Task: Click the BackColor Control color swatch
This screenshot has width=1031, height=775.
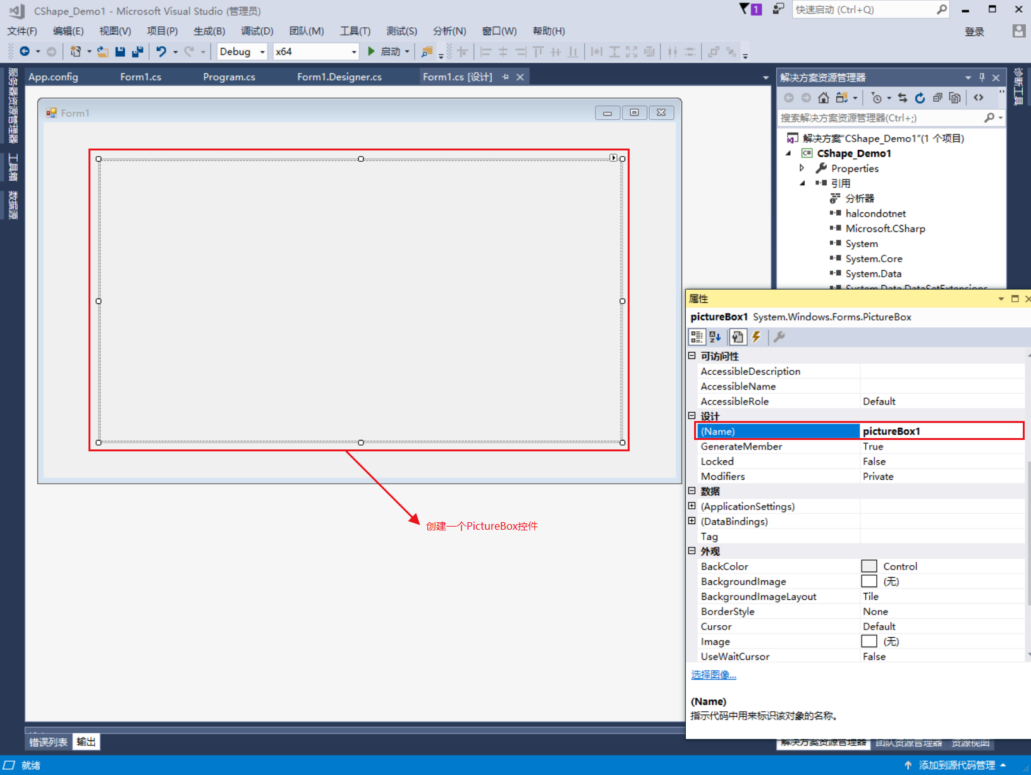Action: click(x=869, y=566)
